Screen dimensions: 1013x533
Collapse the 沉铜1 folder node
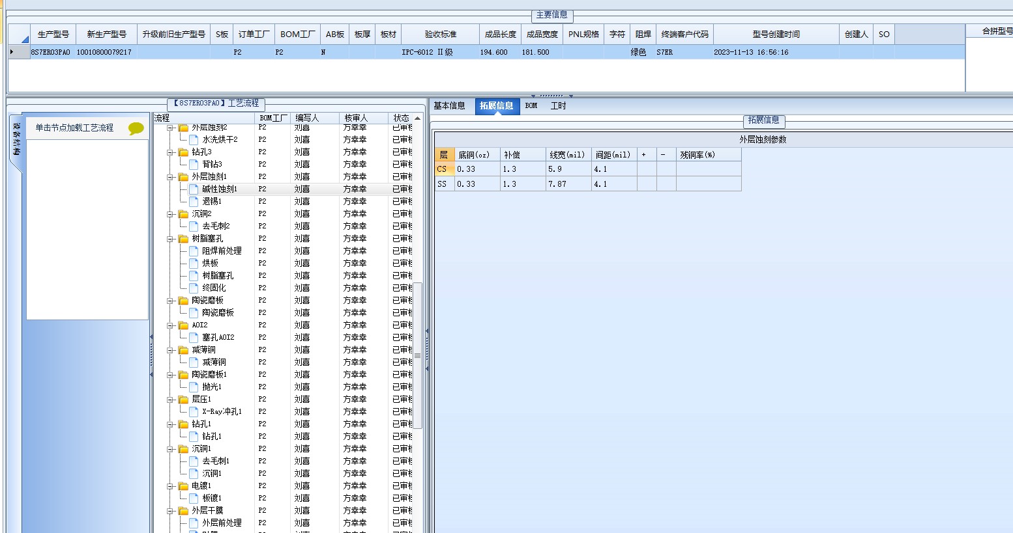170,449
